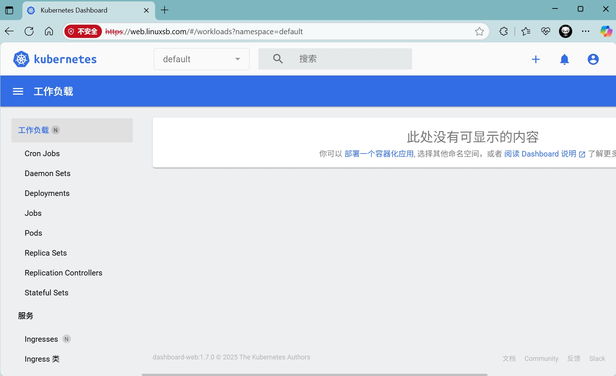Click the plus icon to create resource
This screenshot has height=376, width=616.
536,59
